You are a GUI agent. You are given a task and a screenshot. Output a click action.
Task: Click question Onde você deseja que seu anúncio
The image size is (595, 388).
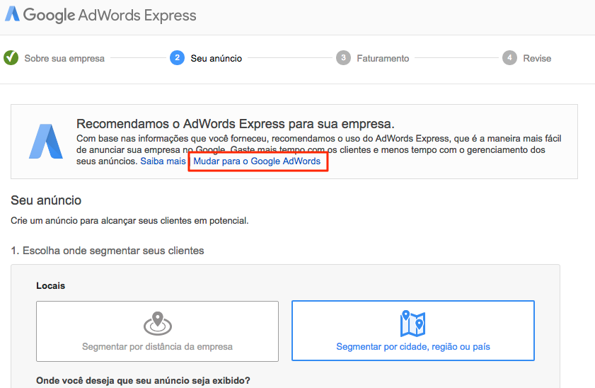click(143, 380)
